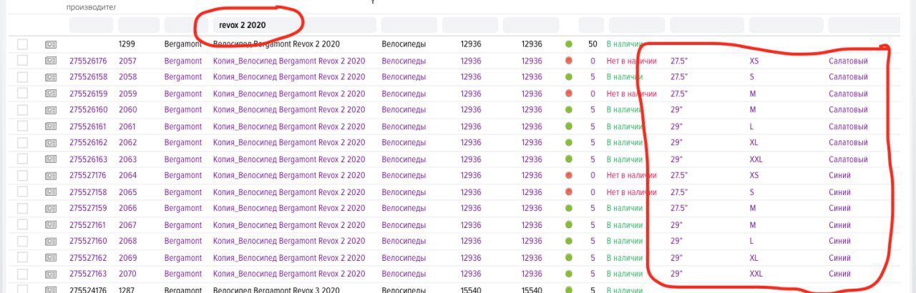Tick the checkbox for product 275526163

[x=22, y=159]
